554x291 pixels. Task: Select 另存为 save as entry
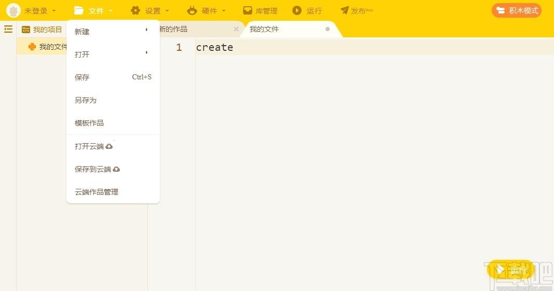pos(113,100)
